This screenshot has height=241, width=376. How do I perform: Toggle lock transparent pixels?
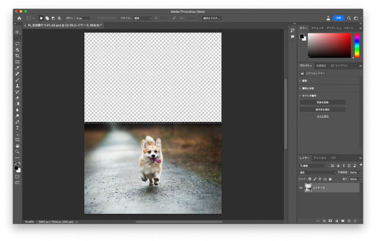click(310, 179)
